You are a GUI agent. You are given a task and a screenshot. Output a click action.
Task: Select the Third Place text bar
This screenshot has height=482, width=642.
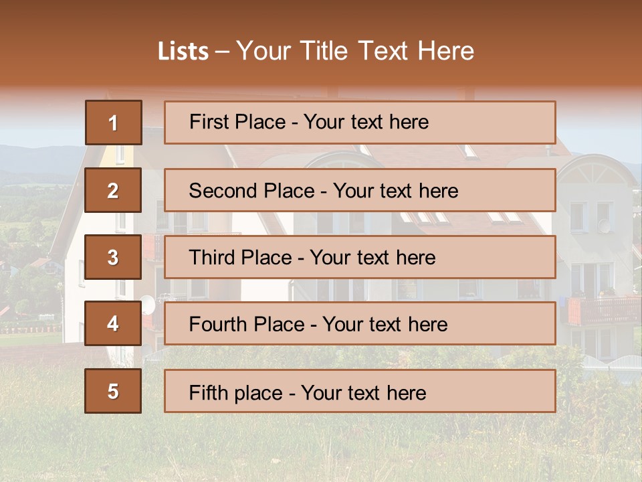click(360, 257)
